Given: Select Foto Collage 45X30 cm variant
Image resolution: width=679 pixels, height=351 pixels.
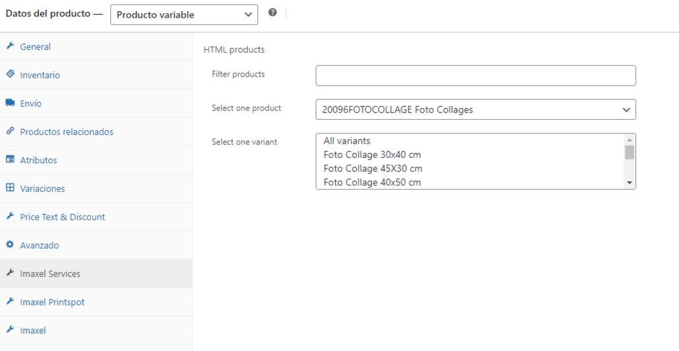Looking at the screenshot, I should pos(372,169).
